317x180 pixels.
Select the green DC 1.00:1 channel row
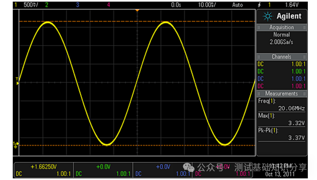pos(281,71)
